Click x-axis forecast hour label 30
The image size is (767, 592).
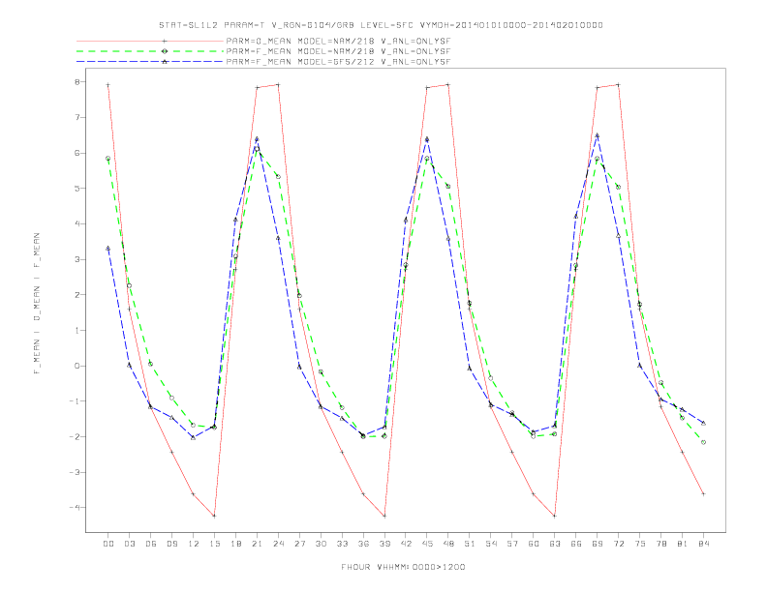point(321,544)
